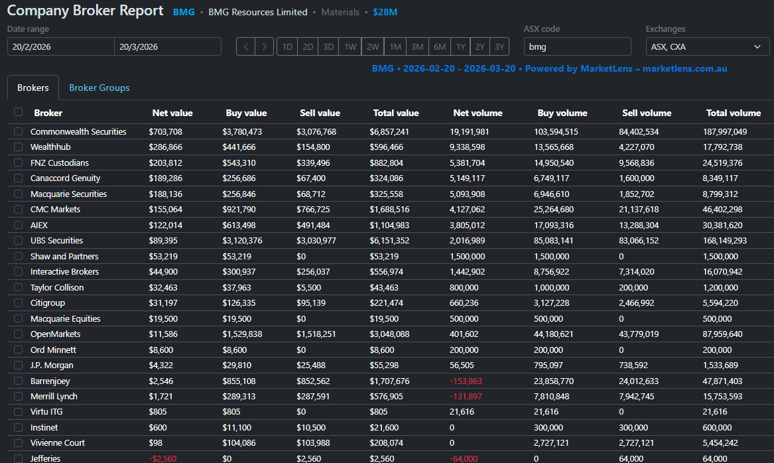This screenshot has width=774, height=463.
Task: Check the Macquarie Securities row checkbox
Action: tap(19, 194)
